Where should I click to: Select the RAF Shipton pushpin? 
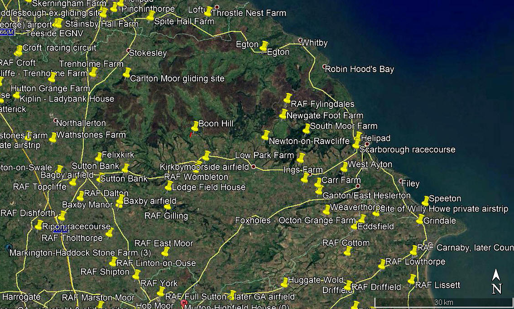coord(136,275)
